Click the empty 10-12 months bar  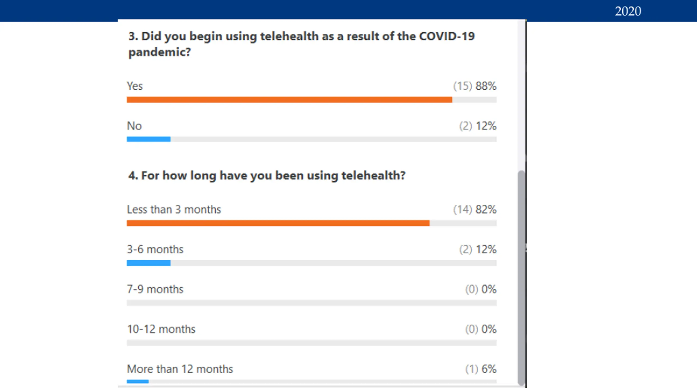coord(312,343)
